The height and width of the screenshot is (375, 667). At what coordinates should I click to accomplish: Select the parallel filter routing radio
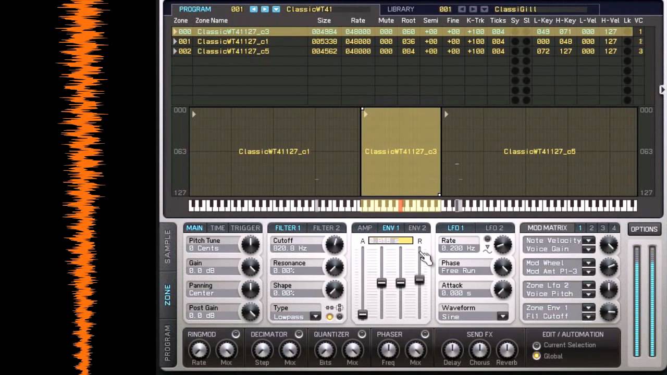340,317
